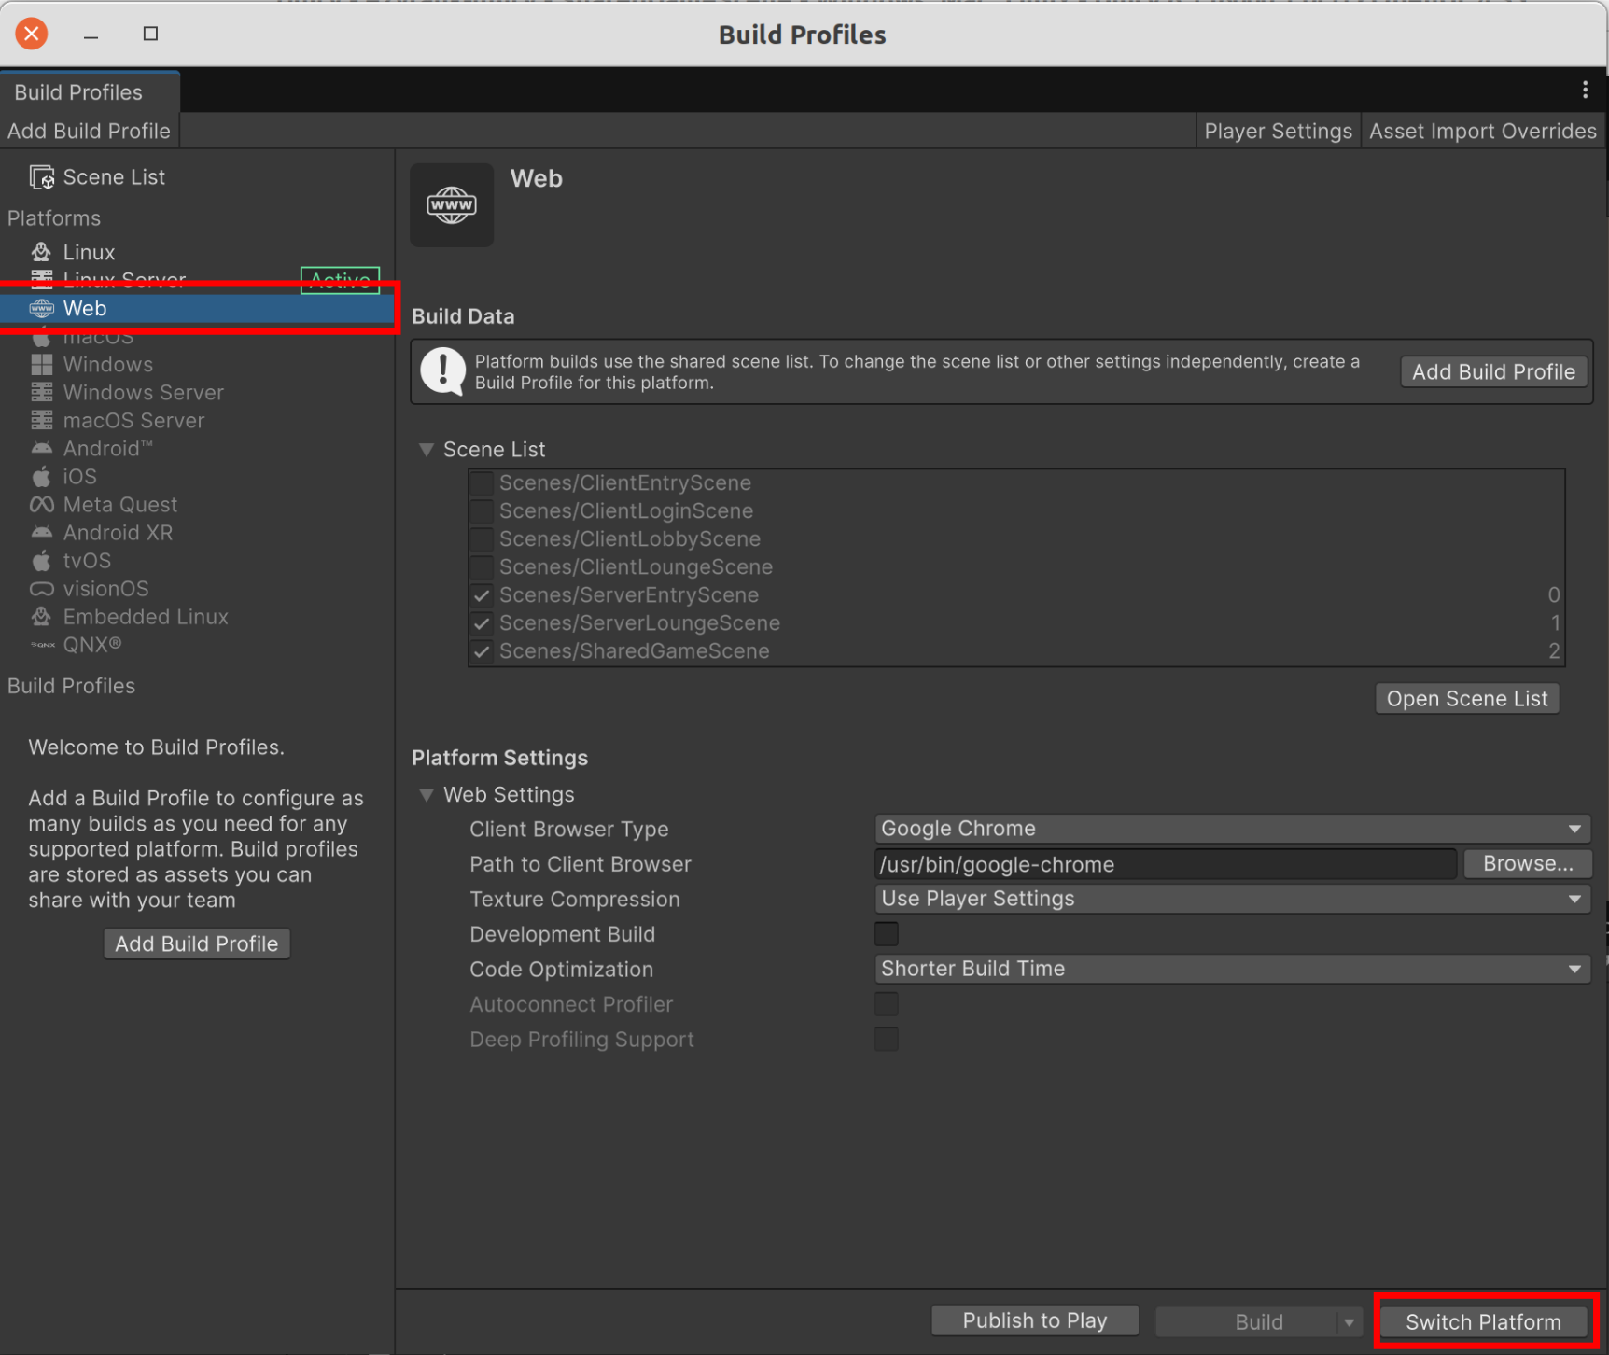Open the Client Browser Type dropdown
Screen dimensions: 1609x1355
coord(1232,828)
